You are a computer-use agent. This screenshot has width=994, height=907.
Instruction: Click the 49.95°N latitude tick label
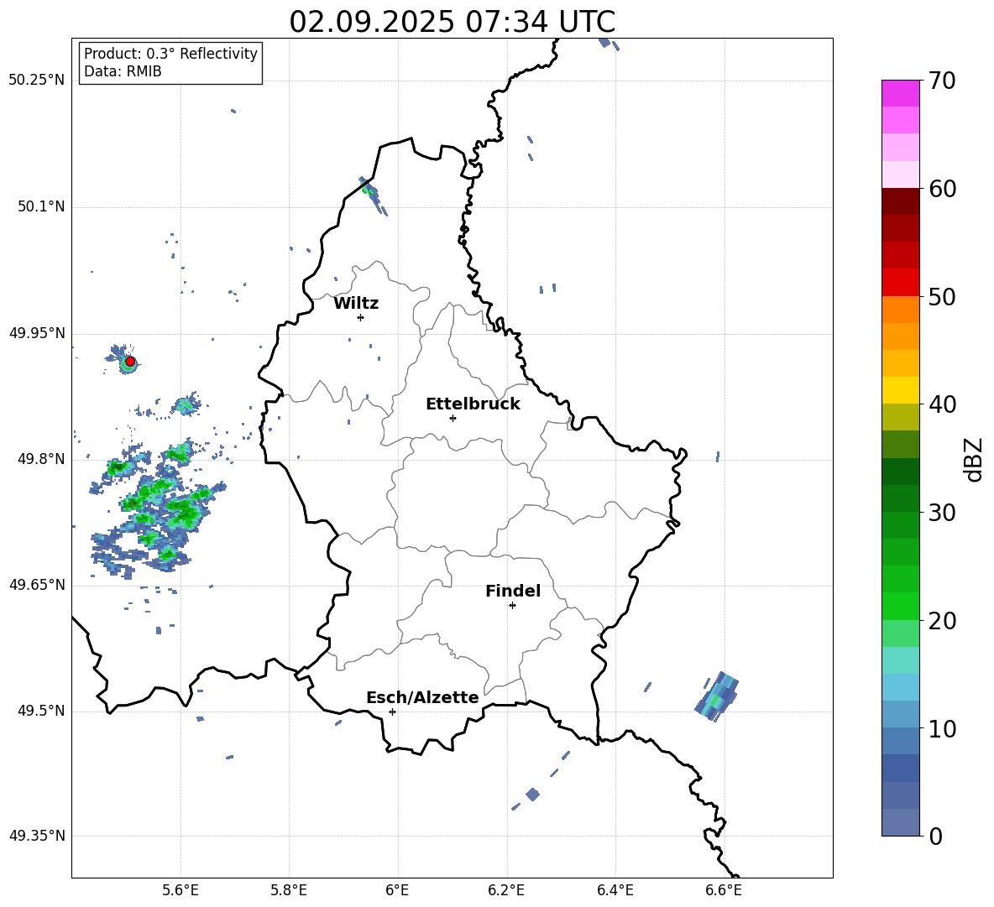point(37,333)
